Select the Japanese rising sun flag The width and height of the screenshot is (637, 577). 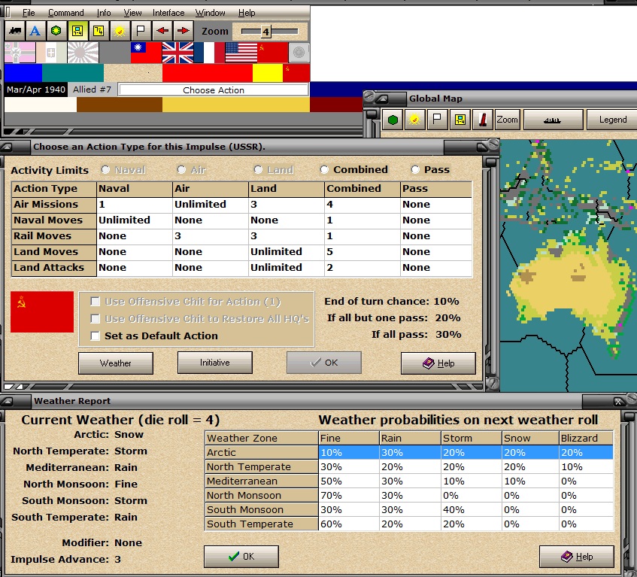(x=83, y=53)
